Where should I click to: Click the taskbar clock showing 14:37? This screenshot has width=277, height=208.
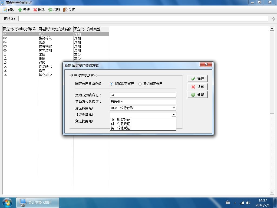pyautogui.click(x=262, y=203)
